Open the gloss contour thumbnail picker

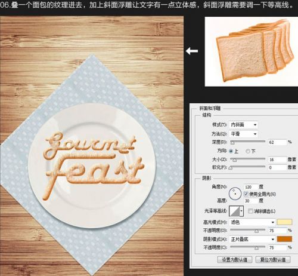click(x=234, y=211)
